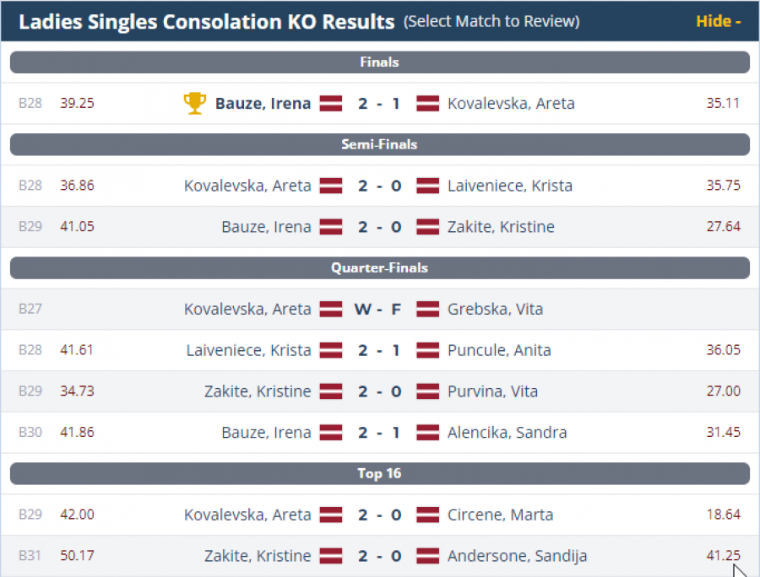
Task: Click the flag next to Purvina, Vita
Action: pos(428,391)
